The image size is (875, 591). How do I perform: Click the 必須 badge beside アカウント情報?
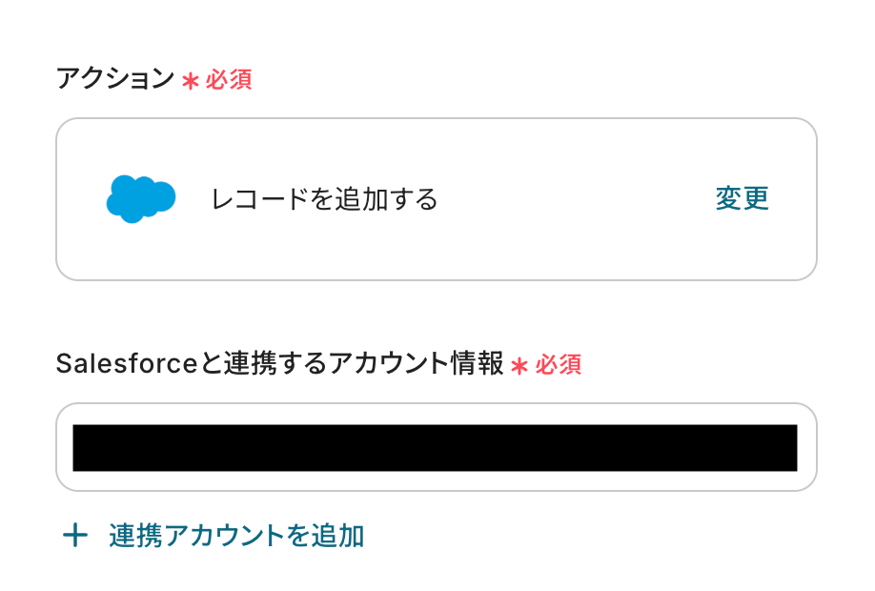(559, 365)
